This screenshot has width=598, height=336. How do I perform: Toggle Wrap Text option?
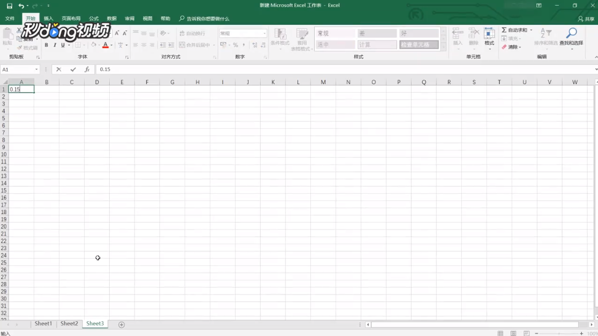pos(193,33)
